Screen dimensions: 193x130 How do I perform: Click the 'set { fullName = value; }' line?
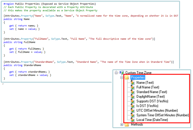(x=28, y=52)
